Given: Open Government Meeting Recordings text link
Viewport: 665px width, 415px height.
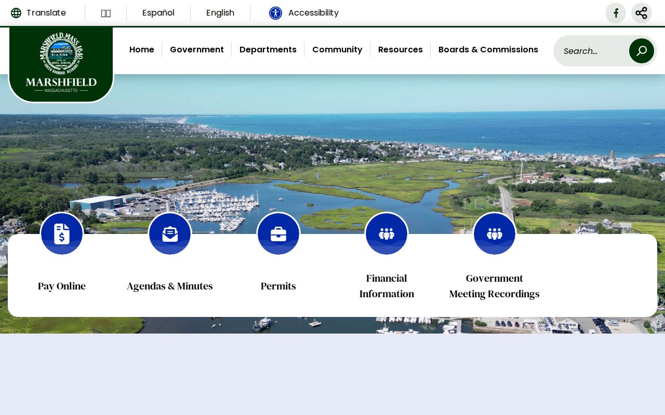Looking at the screenshot, I should tap(495, 286).
